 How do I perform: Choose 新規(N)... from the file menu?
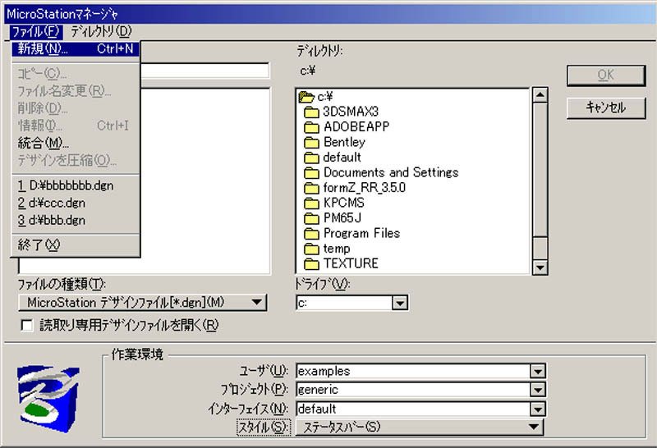click(x=76, y=49)
